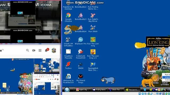Click the ES language indicator in the tray
This screenshot has width=170, height=95.
click(x=145, y=90)
